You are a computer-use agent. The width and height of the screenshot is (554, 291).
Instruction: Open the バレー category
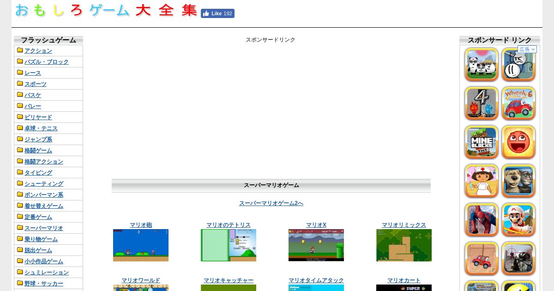pyautogui.click(x=33, y=106)
